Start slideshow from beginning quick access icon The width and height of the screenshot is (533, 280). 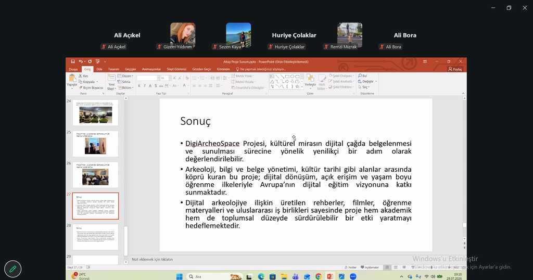[x=97, y=61]
